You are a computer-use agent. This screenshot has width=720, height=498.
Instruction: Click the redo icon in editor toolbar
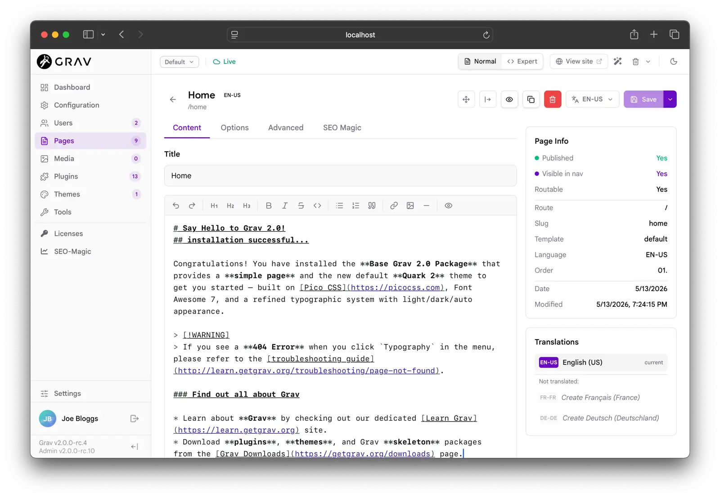point(192,206)
